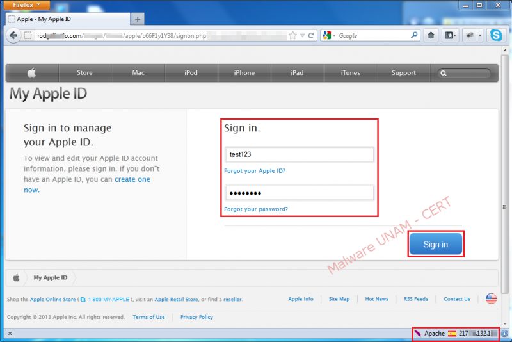512x342 pixels.
Task: Open the Apple Online Store link
Action: click(x=53, y=300)
